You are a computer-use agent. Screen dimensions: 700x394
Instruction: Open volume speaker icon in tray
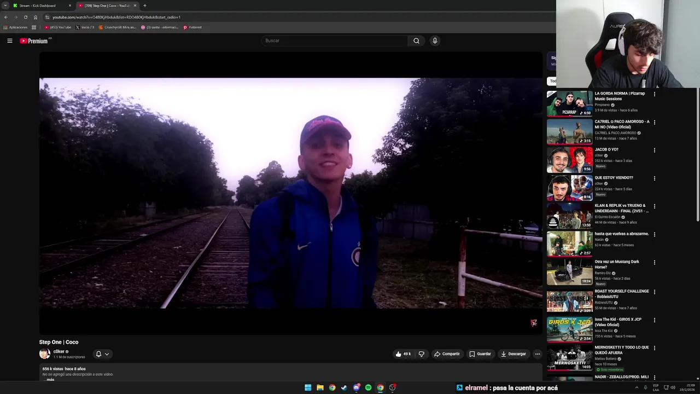point(673,387)
